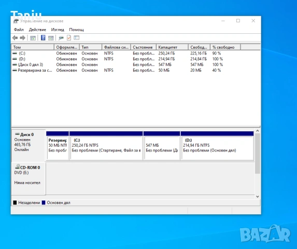Sort volumes by Капацитет column header

(172, 47)
